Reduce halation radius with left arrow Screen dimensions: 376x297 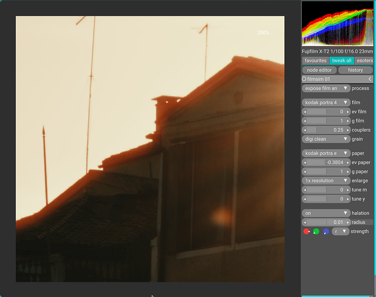(x=305, y=222)
